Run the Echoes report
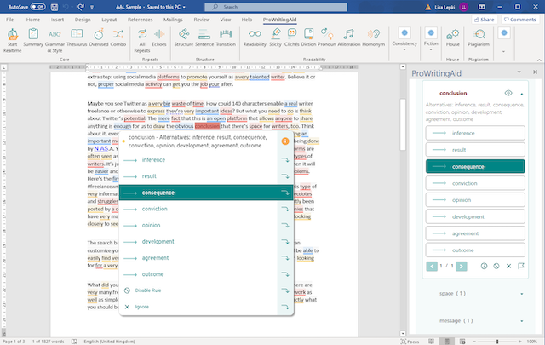Viewport: 545px width, 345px height. [159, 37]
